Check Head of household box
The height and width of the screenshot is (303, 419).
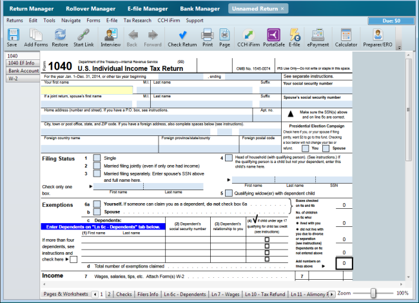coord(229,158)
